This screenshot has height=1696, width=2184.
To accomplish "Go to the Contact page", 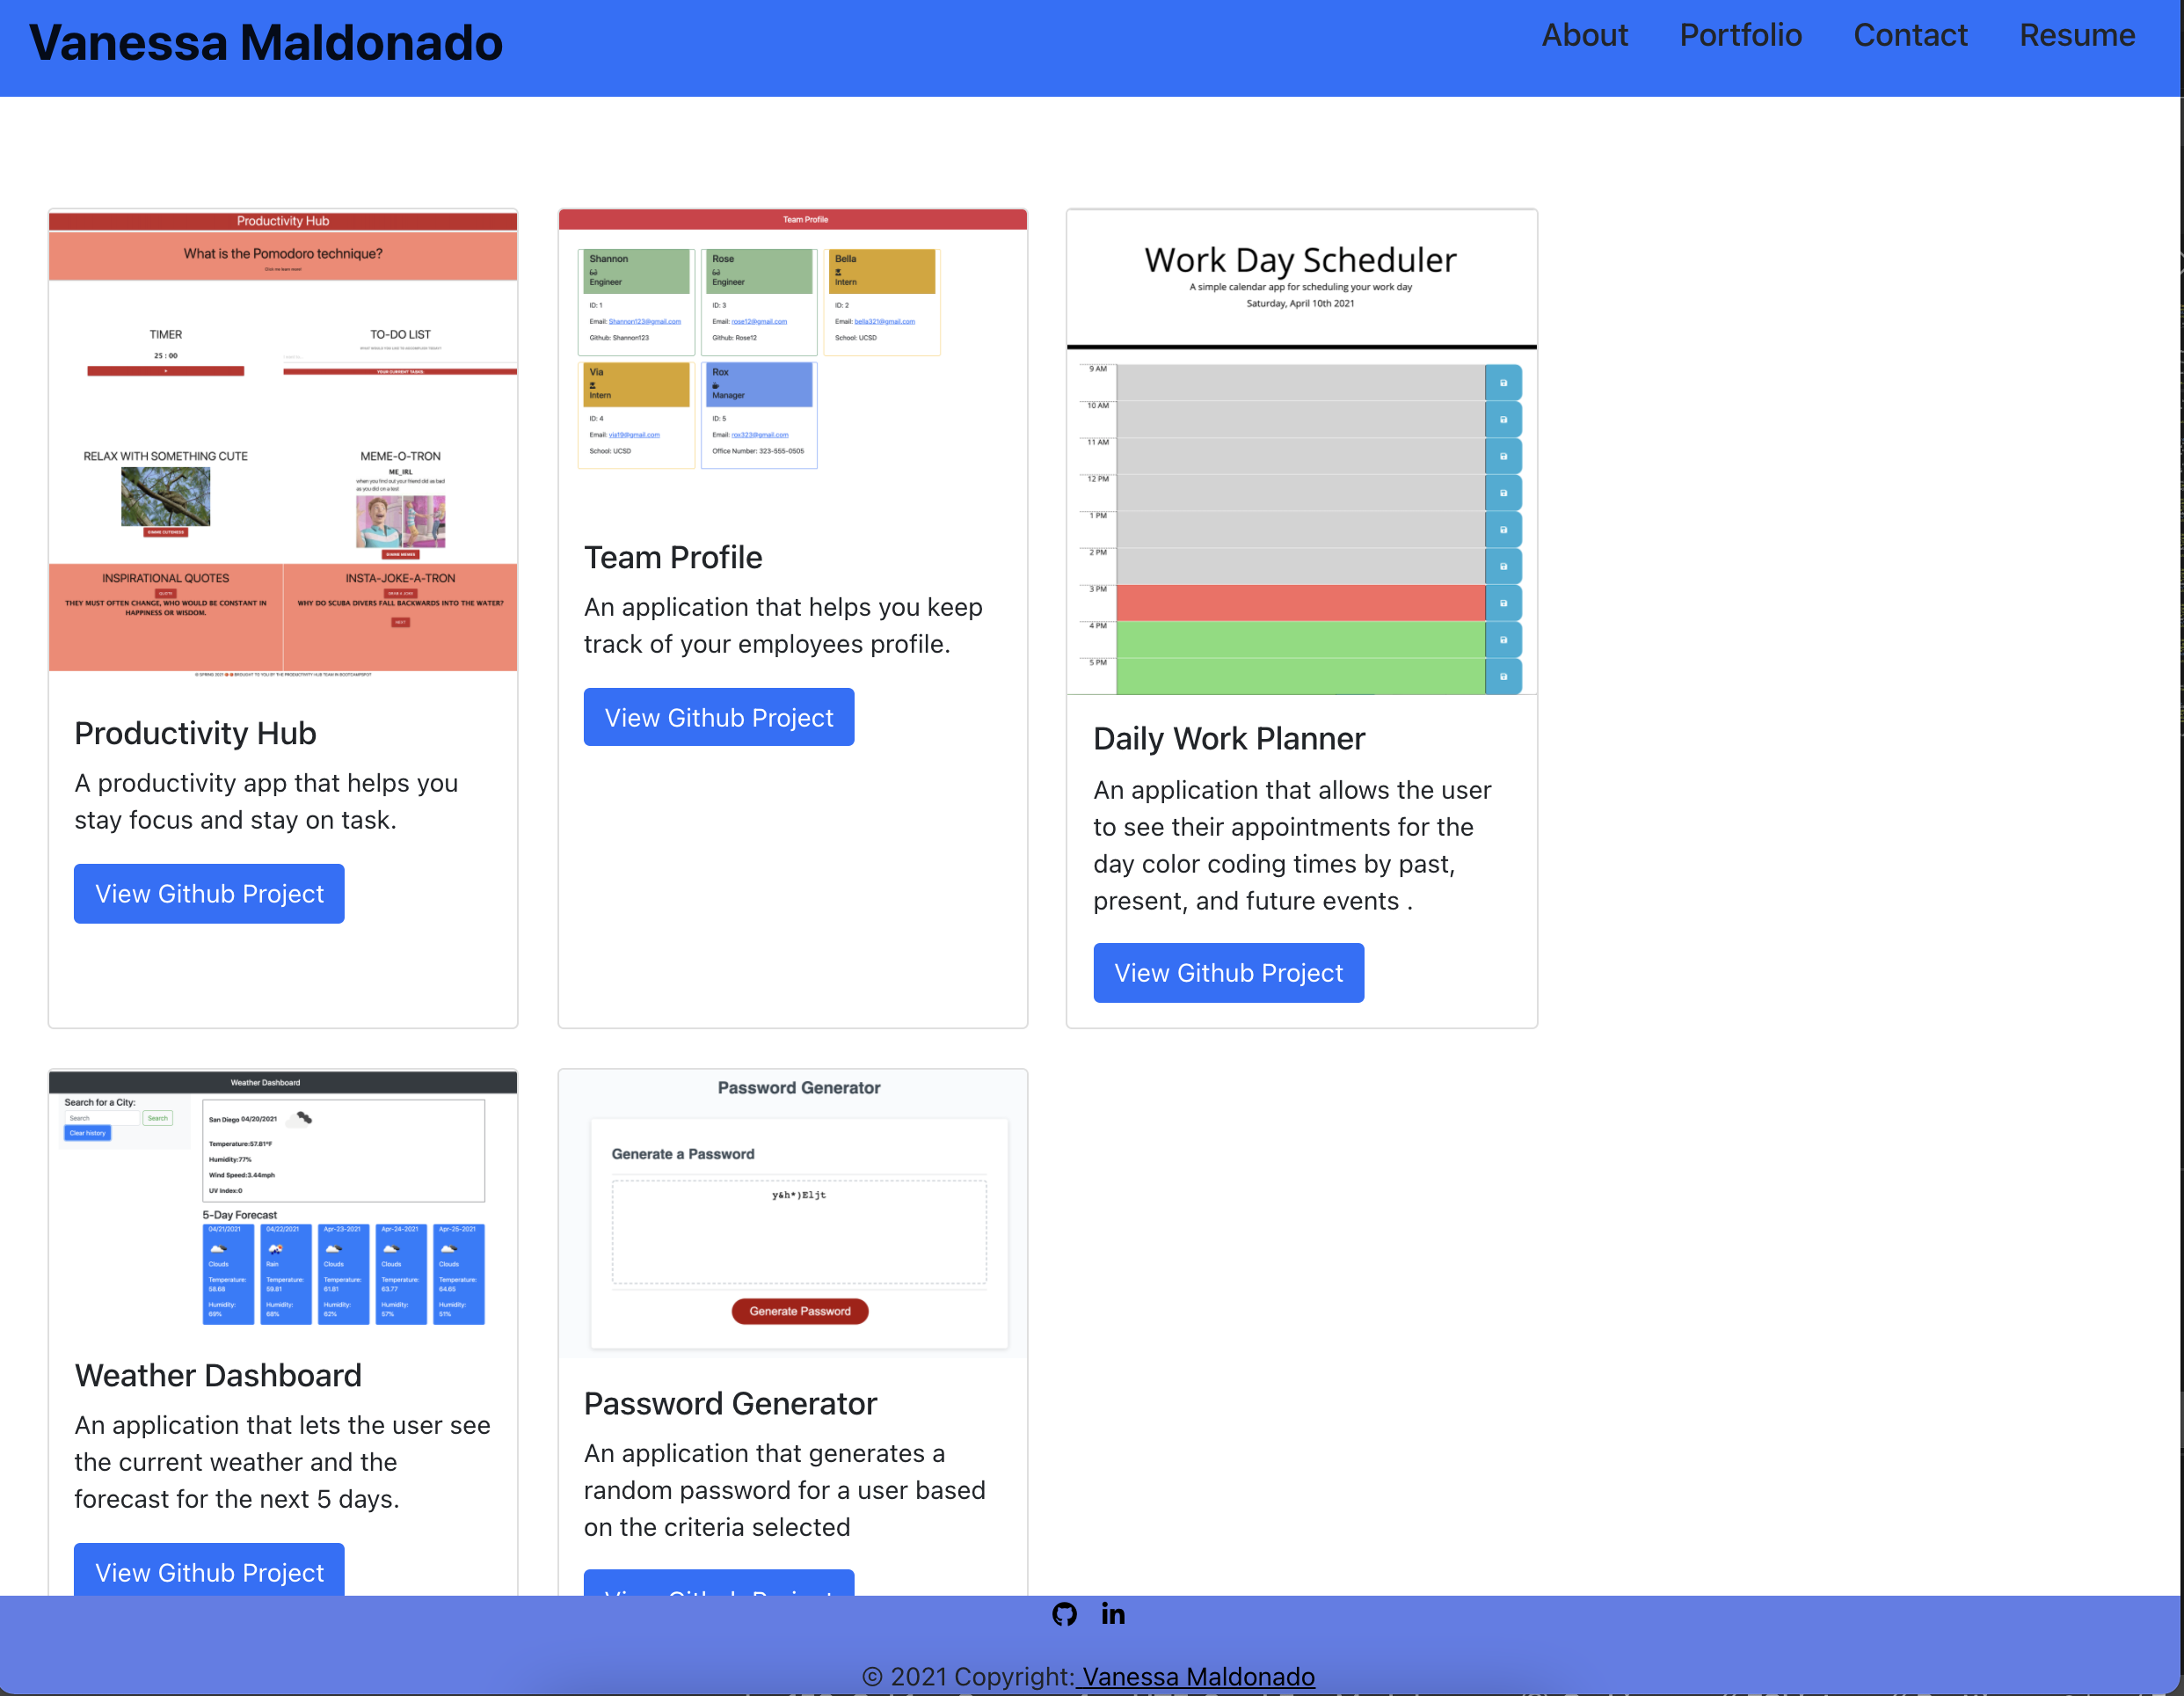I will click(1911, 35).
